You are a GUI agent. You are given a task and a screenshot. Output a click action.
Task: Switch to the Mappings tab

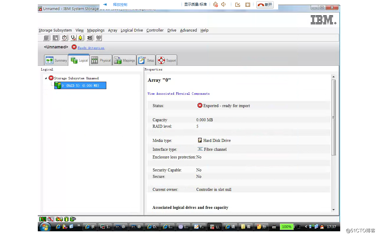(x=124, y=60)
